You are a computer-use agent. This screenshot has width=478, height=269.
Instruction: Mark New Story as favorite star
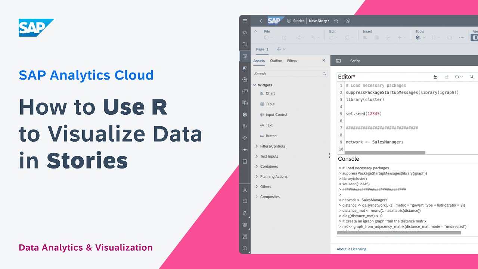click(336, 21)
